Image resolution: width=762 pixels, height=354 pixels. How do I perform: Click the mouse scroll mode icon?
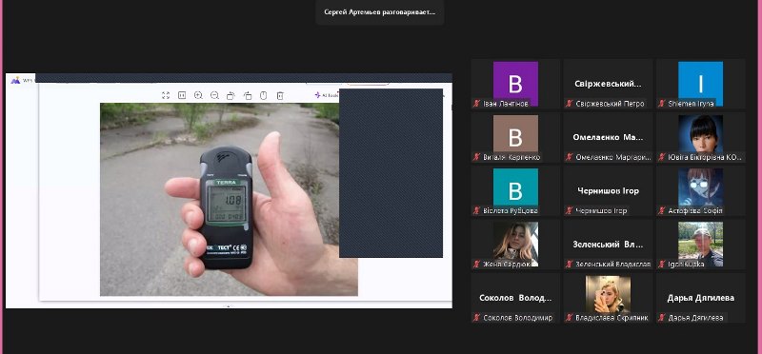264,95
